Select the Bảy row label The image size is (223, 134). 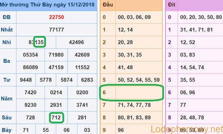7,130
